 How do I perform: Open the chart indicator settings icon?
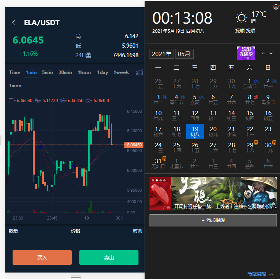(x=140, y=72)
